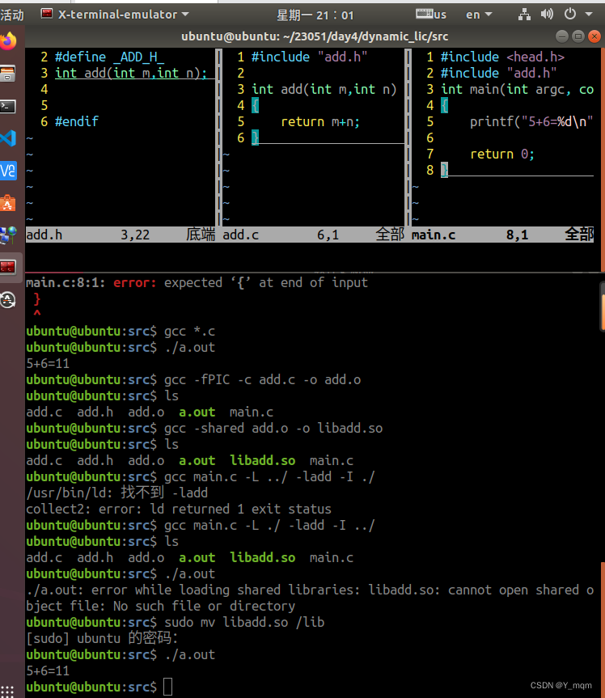The width and height of the screenshot is (605, 698).
Task: Click the power tray icon
Action: tap(570, 15)
